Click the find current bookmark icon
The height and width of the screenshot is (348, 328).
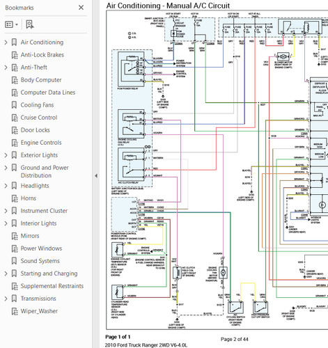30,24
